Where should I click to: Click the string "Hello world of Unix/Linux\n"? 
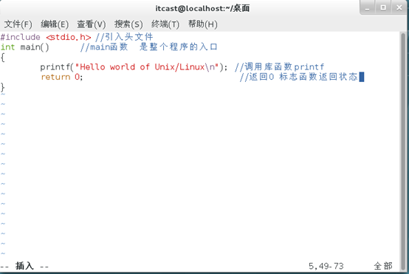click(147, 67)
